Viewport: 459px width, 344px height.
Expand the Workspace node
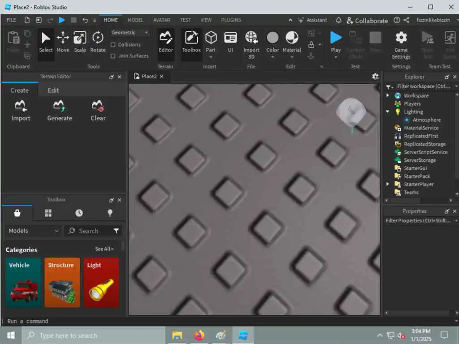tap(388, 95)
